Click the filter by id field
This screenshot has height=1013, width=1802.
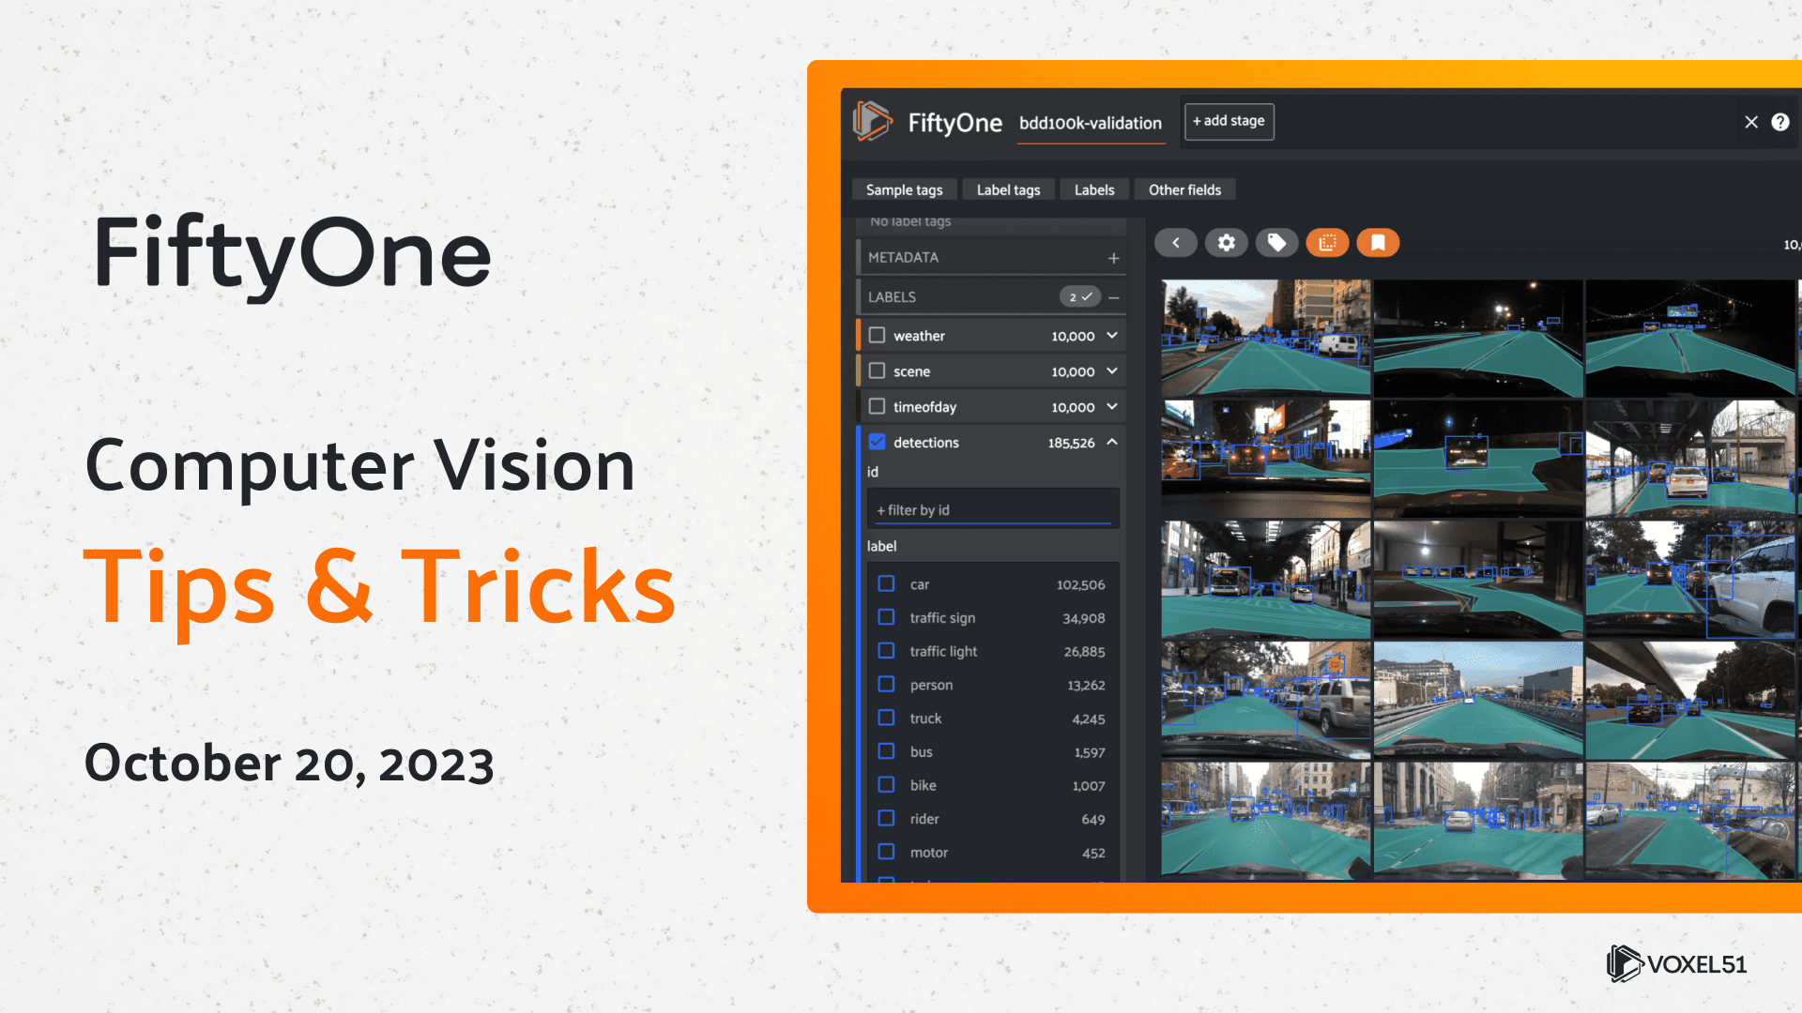point(992,510)
